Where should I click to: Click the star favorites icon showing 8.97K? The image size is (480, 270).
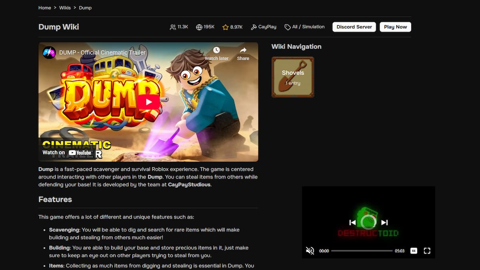click(226, 27)
